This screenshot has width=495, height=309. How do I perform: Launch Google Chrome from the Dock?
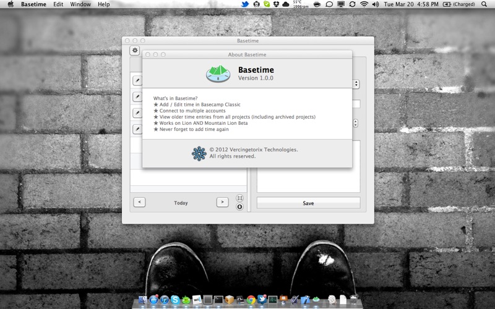pyautogui.click(x=251, y=300)
